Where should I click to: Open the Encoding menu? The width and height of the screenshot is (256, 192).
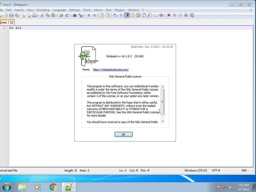tap(43, 10)
